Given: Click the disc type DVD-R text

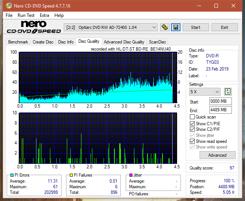Looking at the screenshot, I should pyautogui.click(x=212, y=56).
